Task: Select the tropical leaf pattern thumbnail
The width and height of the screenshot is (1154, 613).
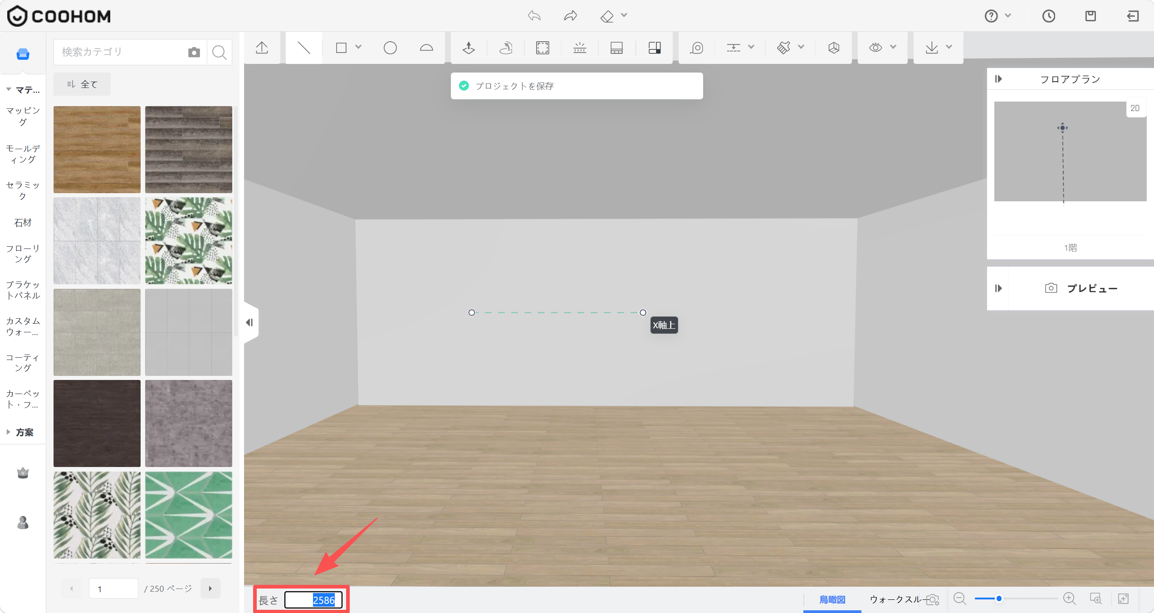Action: [189, 241]
